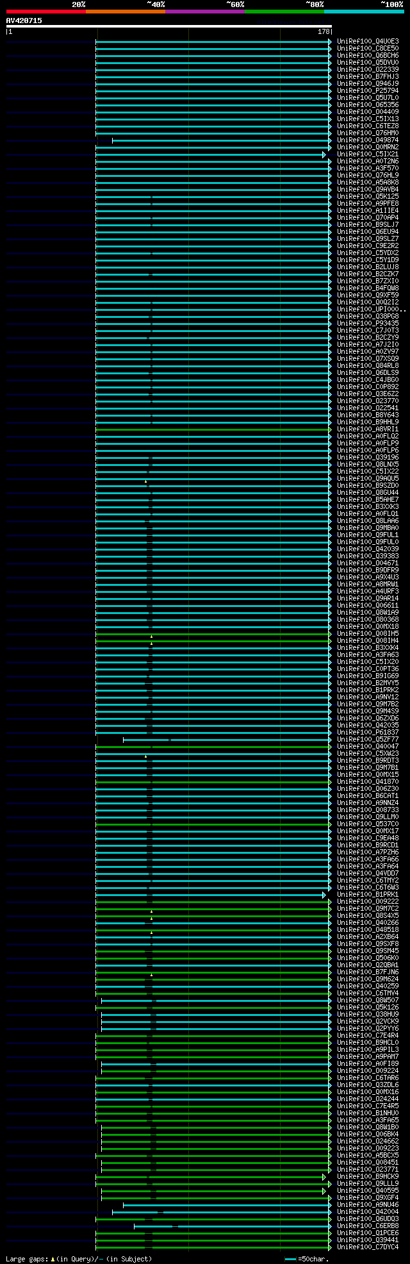Select the AV420715 query label
Viewport: 410px width, 1264px height.
coord(24,21)
